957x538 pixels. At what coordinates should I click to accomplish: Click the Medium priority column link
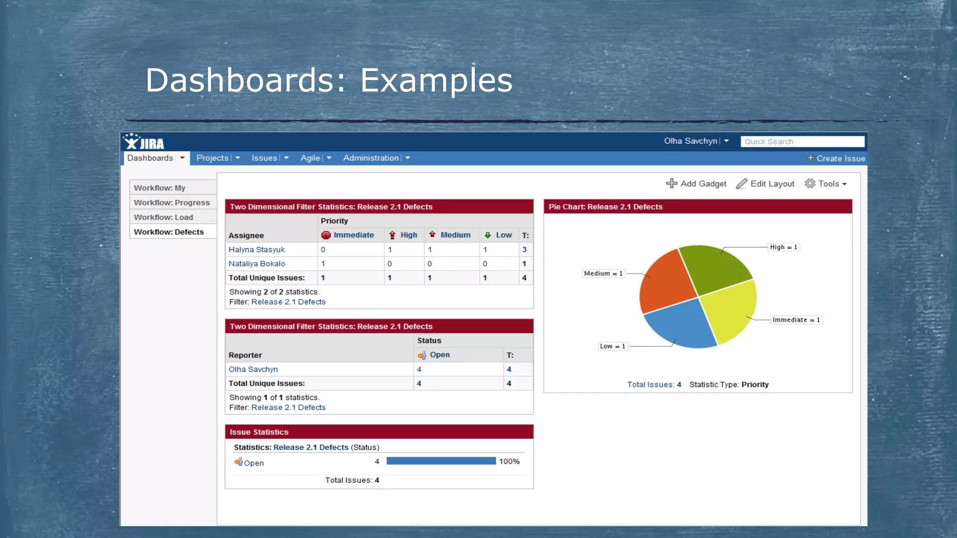coord(456,235)
